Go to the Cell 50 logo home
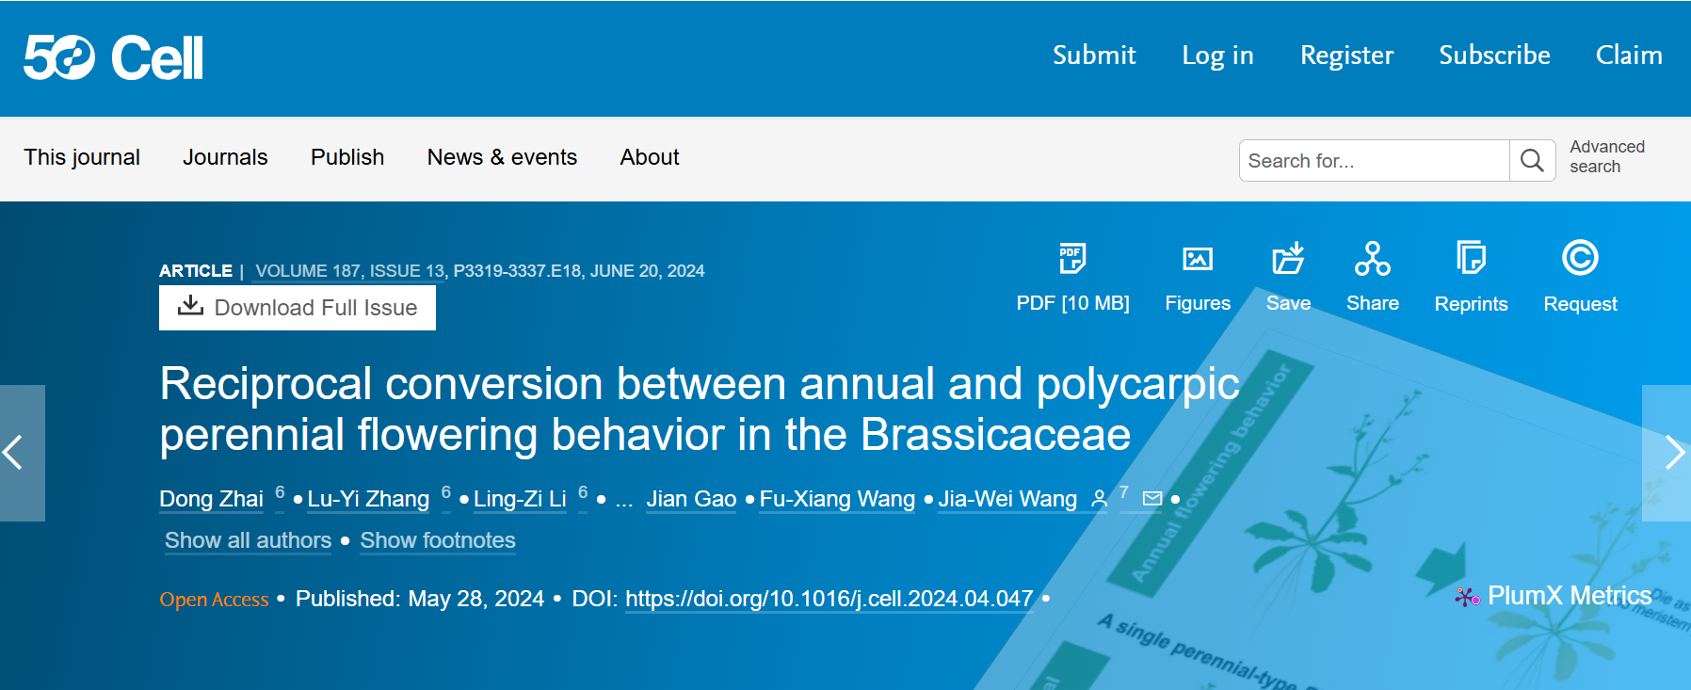This screenshot has width=1691, height=690. pos(113,57)
